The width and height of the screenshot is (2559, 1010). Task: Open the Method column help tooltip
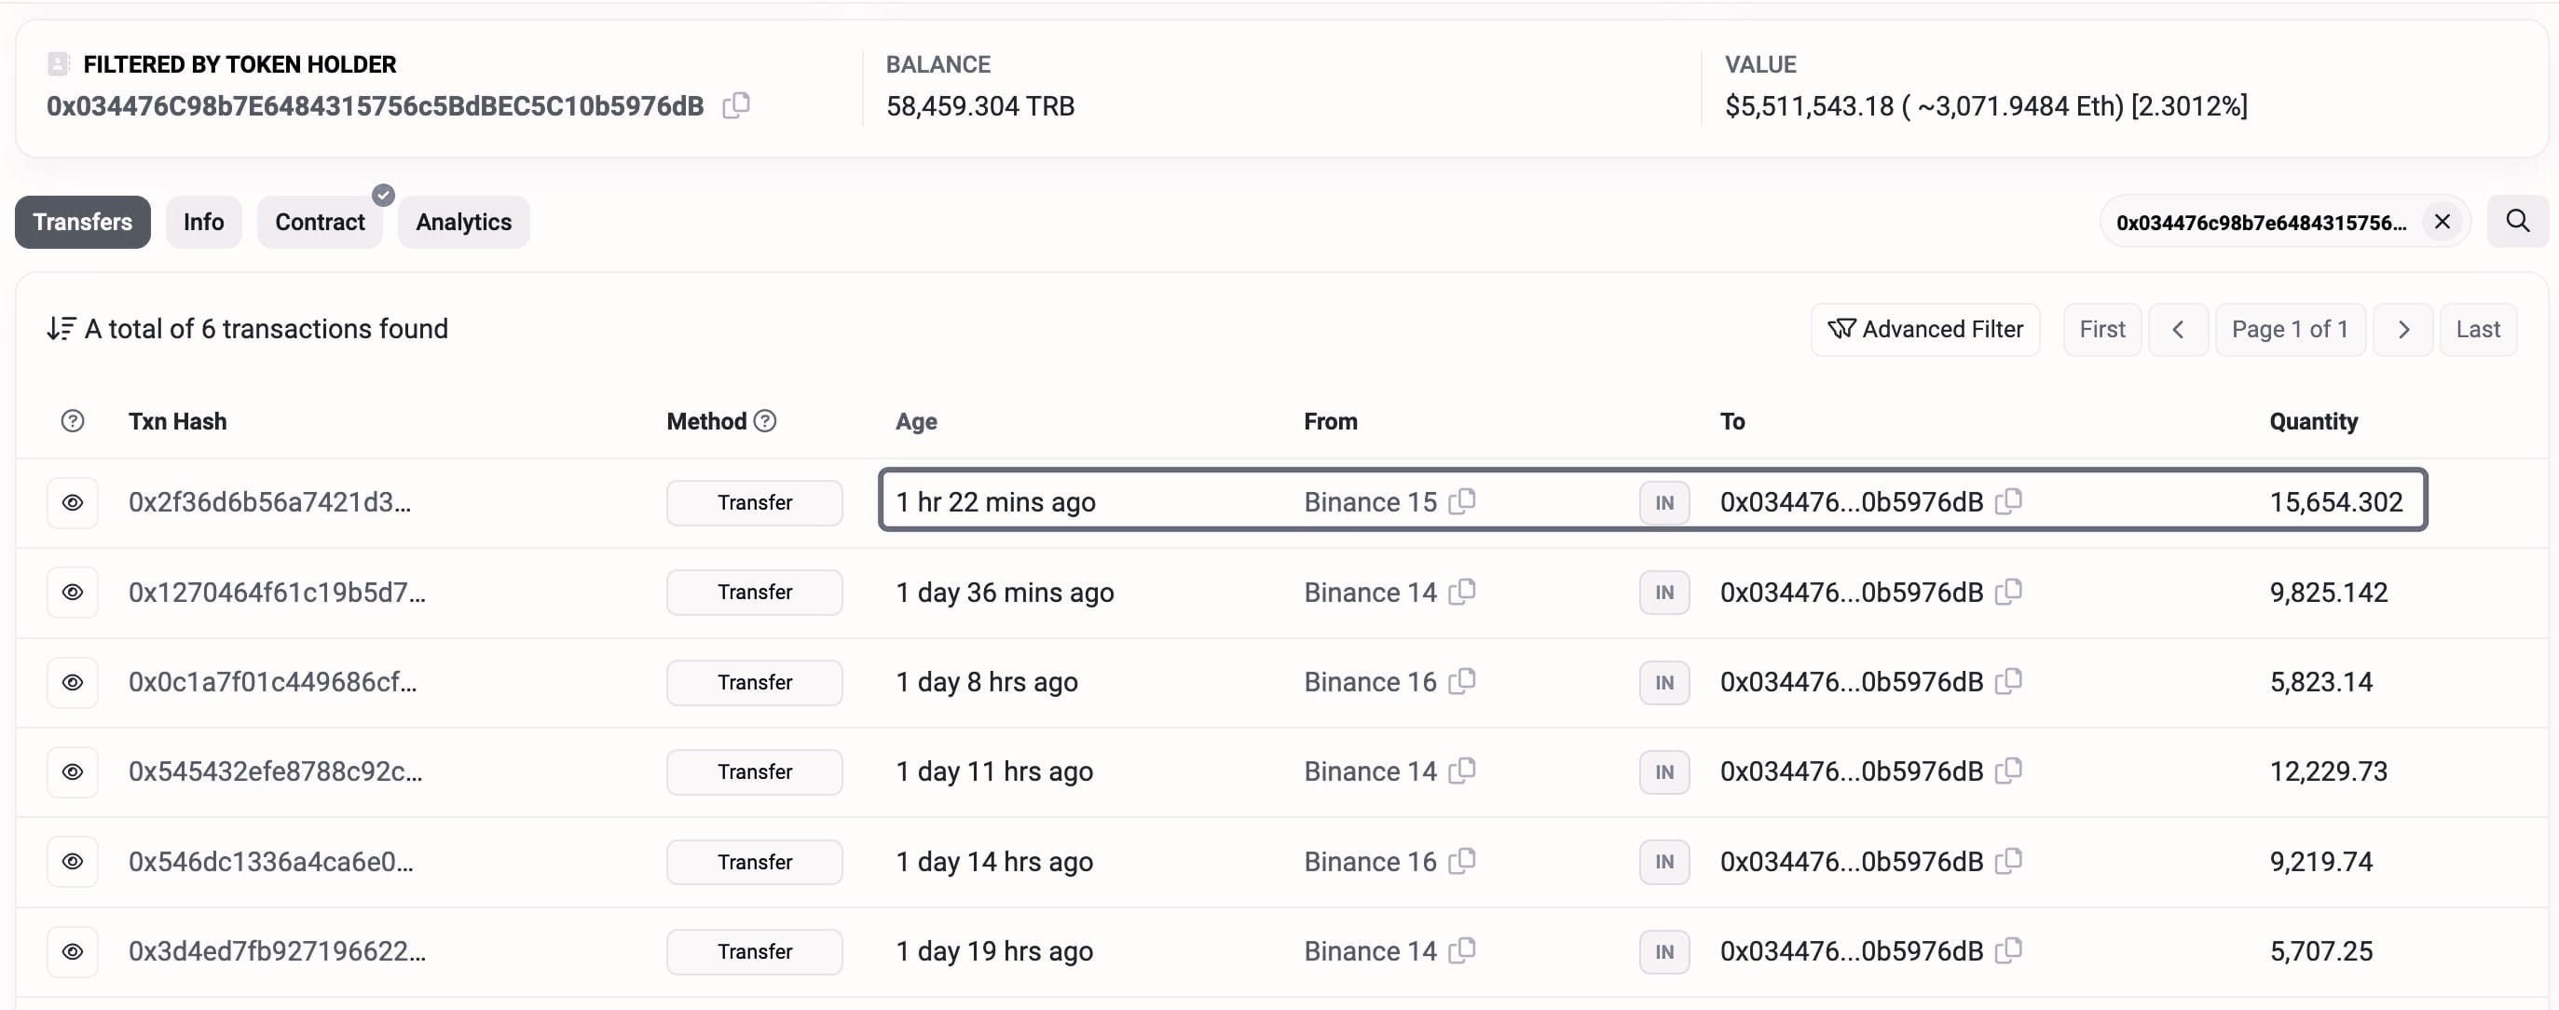coord(764,420)
